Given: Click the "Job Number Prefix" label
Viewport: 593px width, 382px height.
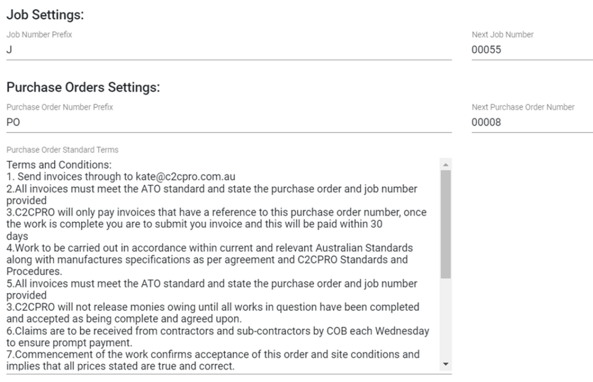Looking at the screenshot, I should 39,35.
